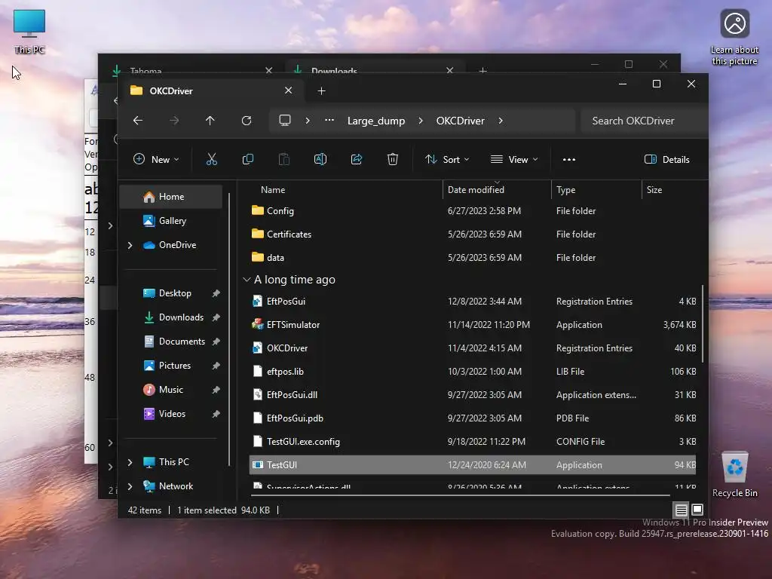Sort by Name column header
The width and height of the screenshot is (772, 579).
point(273,189)
